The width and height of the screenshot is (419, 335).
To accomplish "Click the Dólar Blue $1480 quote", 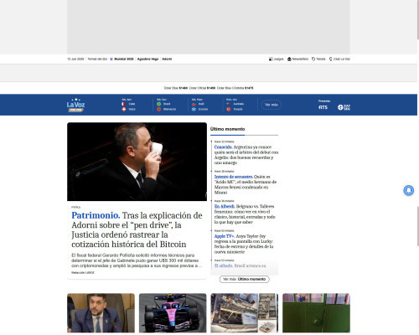I will (x=176, y=88).
